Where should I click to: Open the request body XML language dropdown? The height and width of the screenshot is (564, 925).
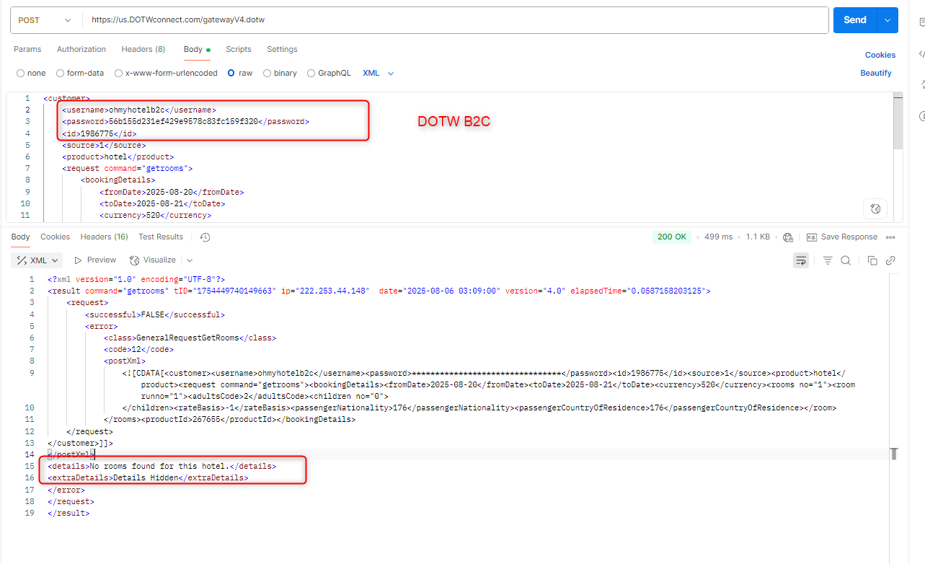point(379,73)
